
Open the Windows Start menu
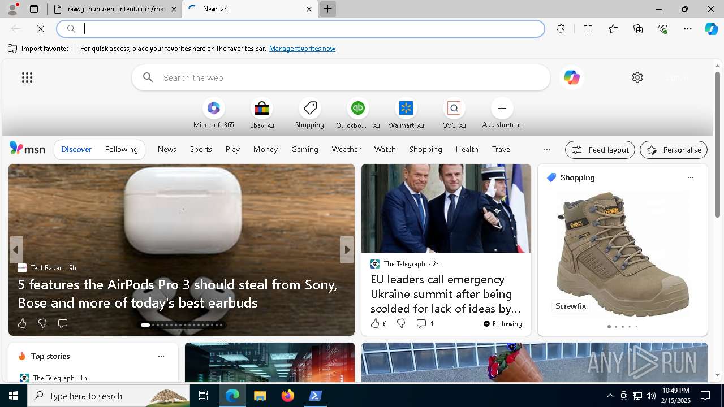pyautogui.click(x=14, y=396)
